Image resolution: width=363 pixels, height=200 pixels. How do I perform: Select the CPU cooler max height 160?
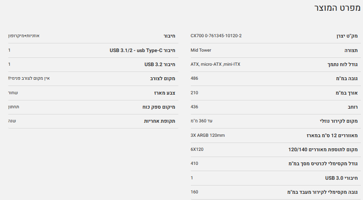195,192
